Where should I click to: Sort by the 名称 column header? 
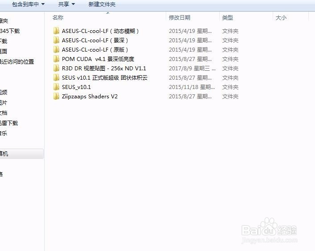click(x=58, y=18)
